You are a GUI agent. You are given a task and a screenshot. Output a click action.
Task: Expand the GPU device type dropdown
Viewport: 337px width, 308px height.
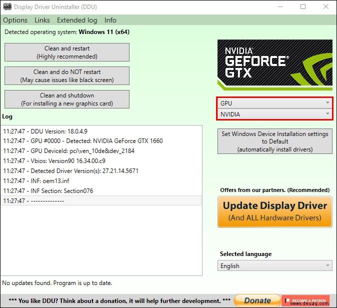click(x=274, y=103)
